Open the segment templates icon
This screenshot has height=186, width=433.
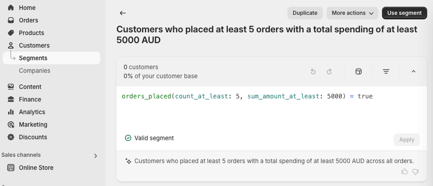tap(359, 71)
